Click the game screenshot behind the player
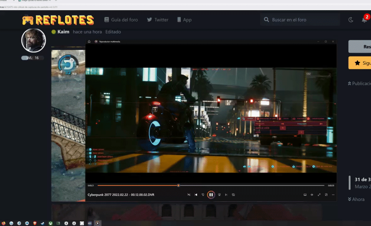Image resolution: width=371 pixels, height=226 pixels. (68, 125)
